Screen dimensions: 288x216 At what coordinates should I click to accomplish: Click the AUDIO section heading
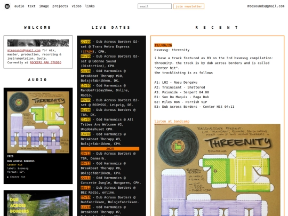pyautogui.click(x=37, y=79)
